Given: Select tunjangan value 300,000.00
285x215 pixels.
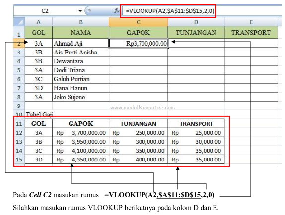Looking at the screenshot, I should pos(139,142).
